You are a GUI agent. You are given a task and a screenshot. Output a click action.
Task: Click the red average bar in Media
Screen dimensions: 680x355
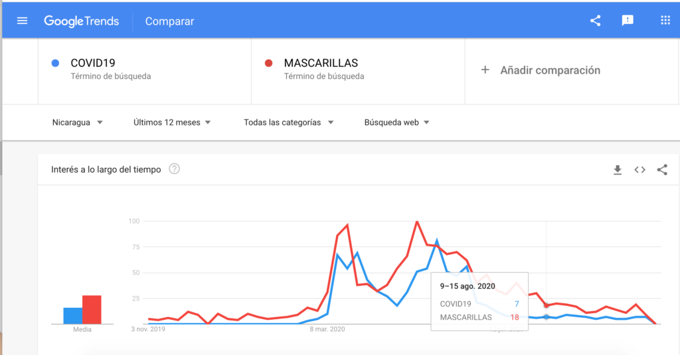pyautogui.click(x=92, y=310)
